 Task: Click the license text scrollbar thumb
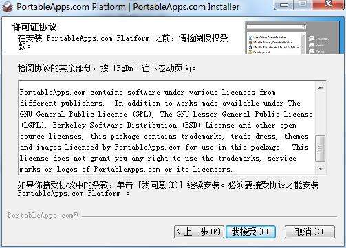(x=321, y=148)
